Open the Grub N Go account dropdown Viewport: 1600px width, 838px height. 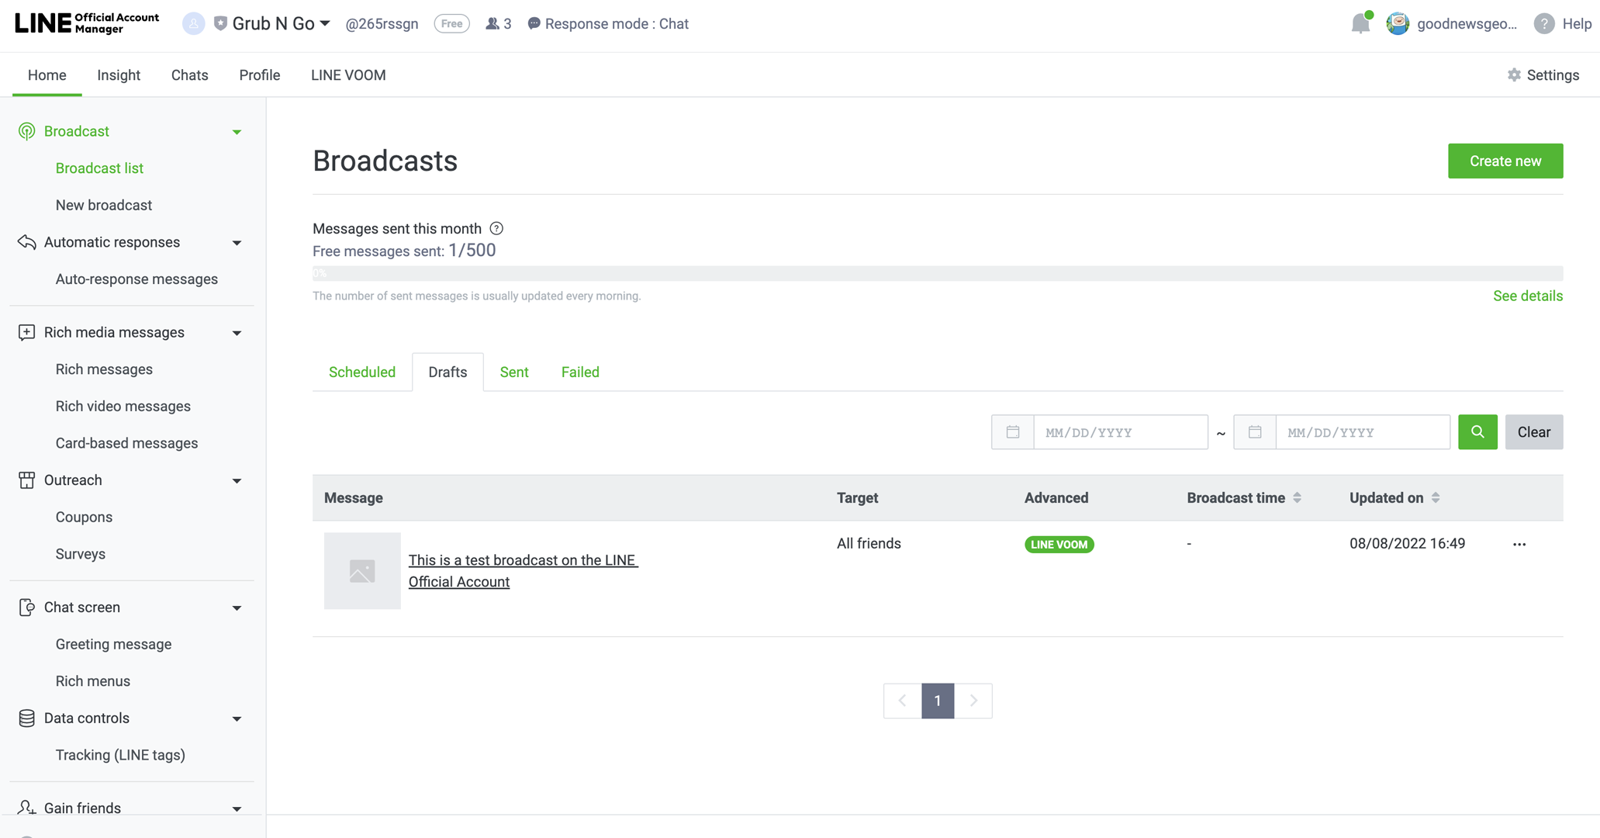[282, 24]
